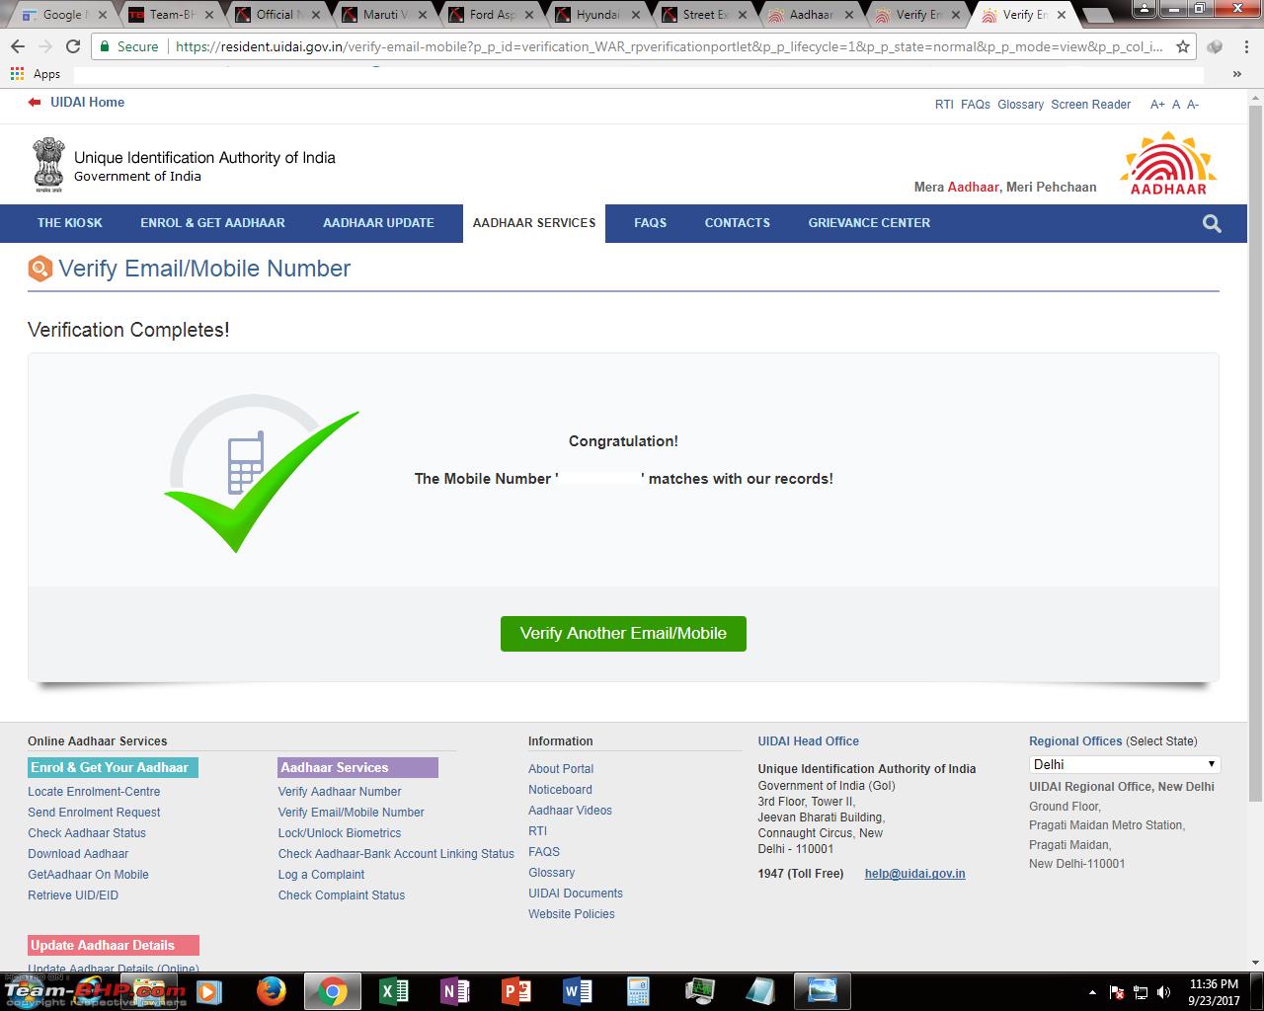Viewport: 1264px width, 1011px height.
Task: Open PowerPoint from the taskbar
Action: 515,990
